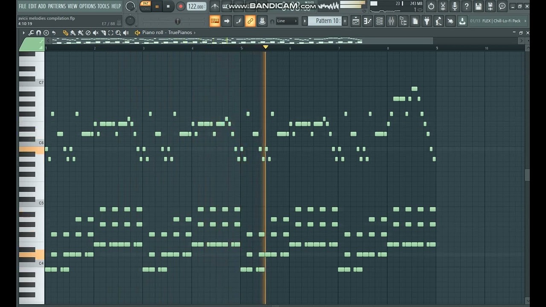Image resolution: width=546 pixels, height=307 pixels.
Task: Open the HELP menu
Action: pos(116,6)
